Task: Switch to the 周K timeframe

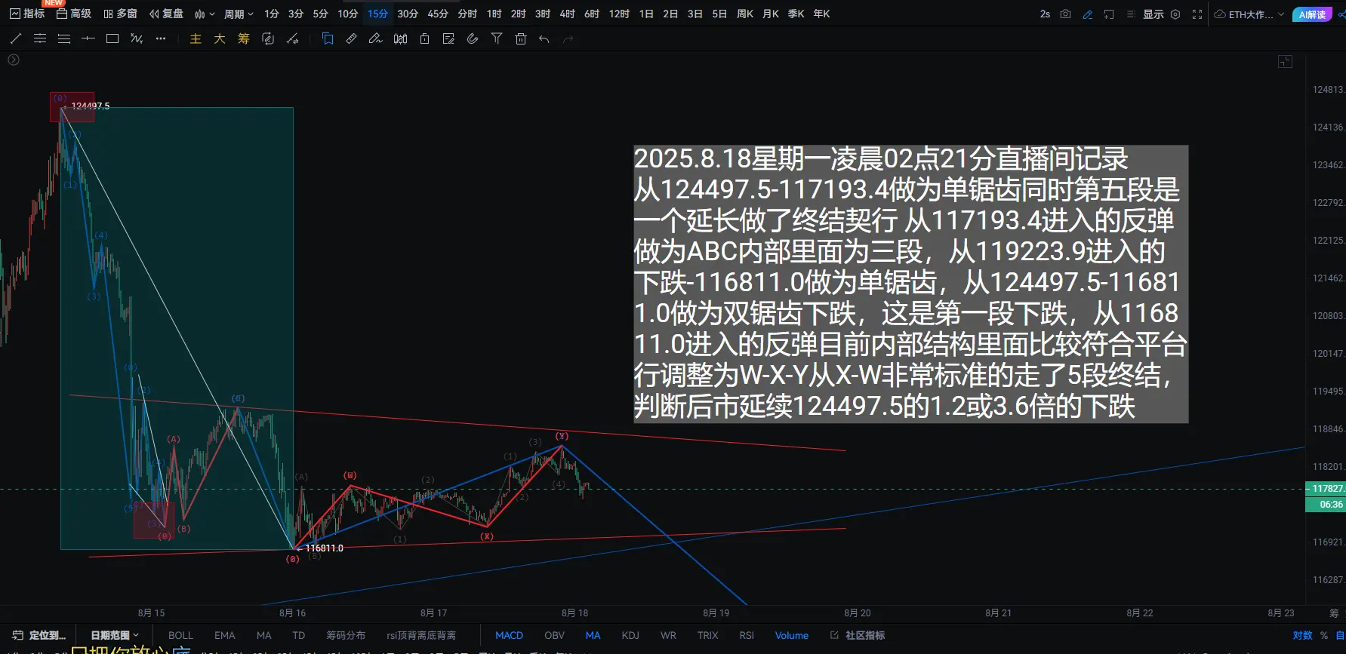Action: [x=745, y=14]
